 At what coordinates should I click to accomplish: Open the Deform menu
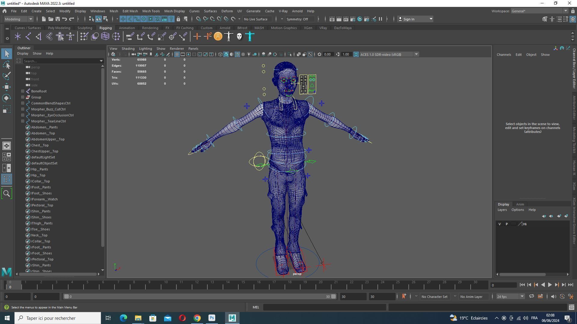(x=227, y=11)
